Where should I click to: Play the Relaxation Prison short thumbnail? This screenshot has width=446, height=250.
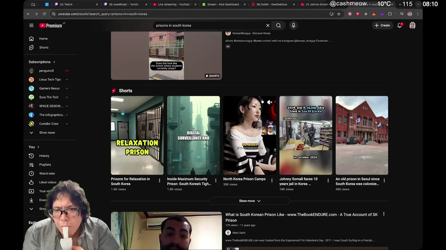click(137, 135)
